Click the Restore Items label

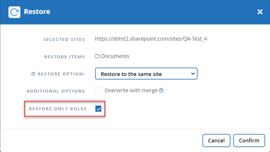click(x=65, y=57)
